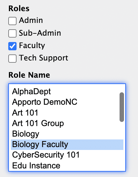Click the Admin label text
This screenshot has height=177, width=138.
point(31,20)
